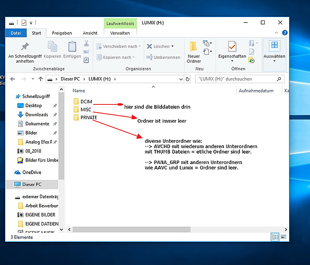Open Bilder in quick access list
Image resolution: width=310 pixels, height=265 pixels.
click(x=31, y=133)
